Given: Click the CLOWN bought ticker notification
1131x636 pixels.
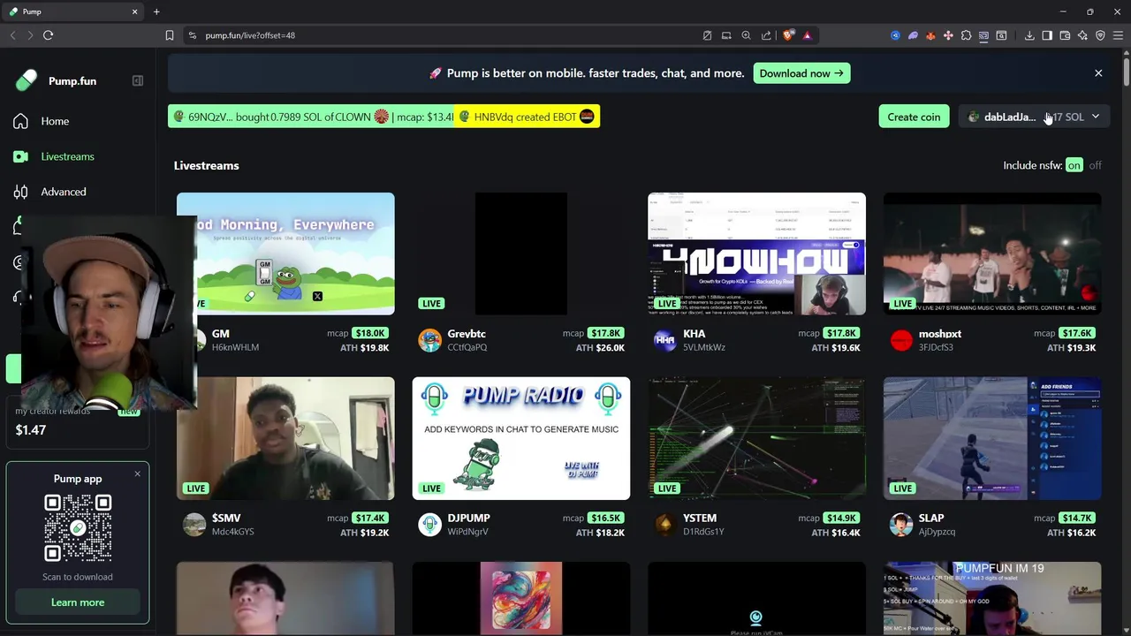Looking at the screenshot, I should [311, 117].
